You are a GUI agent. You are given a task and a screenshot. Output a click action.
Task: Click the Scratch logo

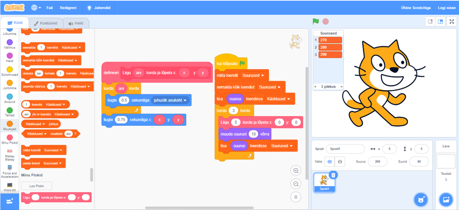[x=15, y=7]
